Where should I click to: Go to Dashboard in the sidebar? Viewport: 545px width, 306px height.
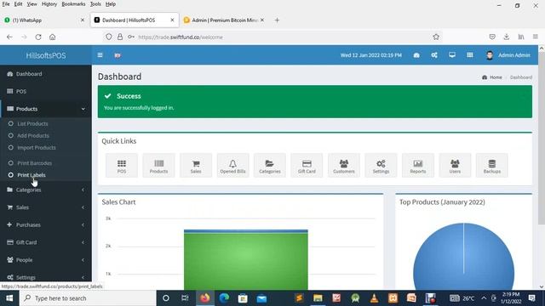(46, 74)
